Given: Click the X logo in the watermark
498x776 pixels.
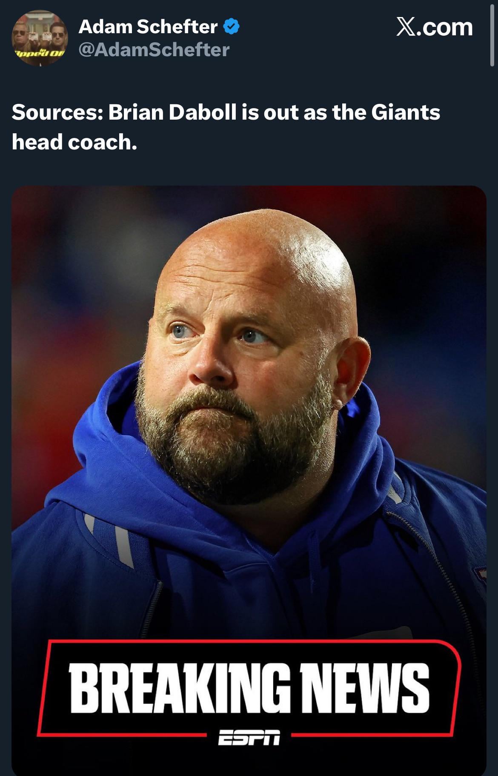Looking at the screenshot, I should [407, 27].
